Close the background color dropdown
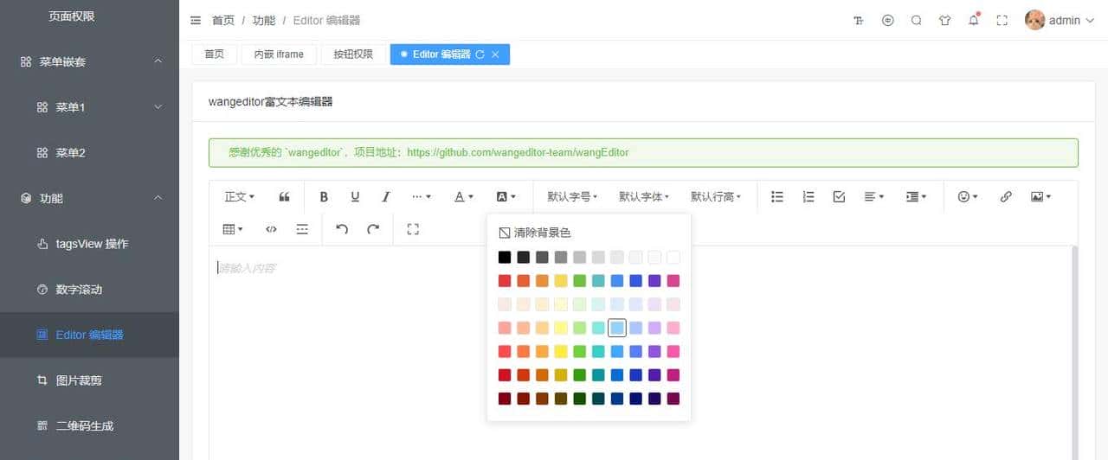 pyautogui.click(x=506, y=197)
